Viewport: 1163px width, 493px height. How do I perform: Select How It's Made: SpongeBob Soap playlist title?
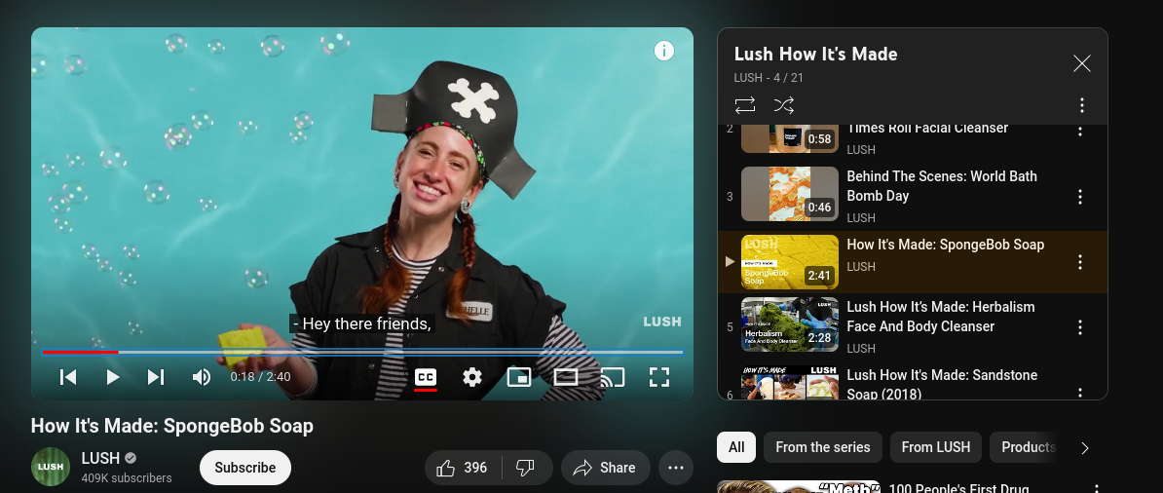[x=946, y=245]
